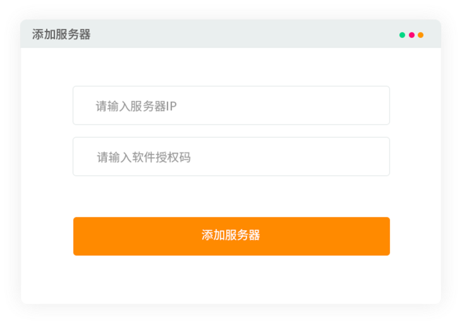Click the 添加服务器 heading at the window's top-left
The height and width of the screenshot is (325, 462).
click(61, 35)
